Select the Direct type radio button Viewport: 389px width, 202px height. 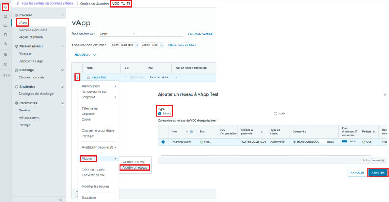click(x=160, y=113)
